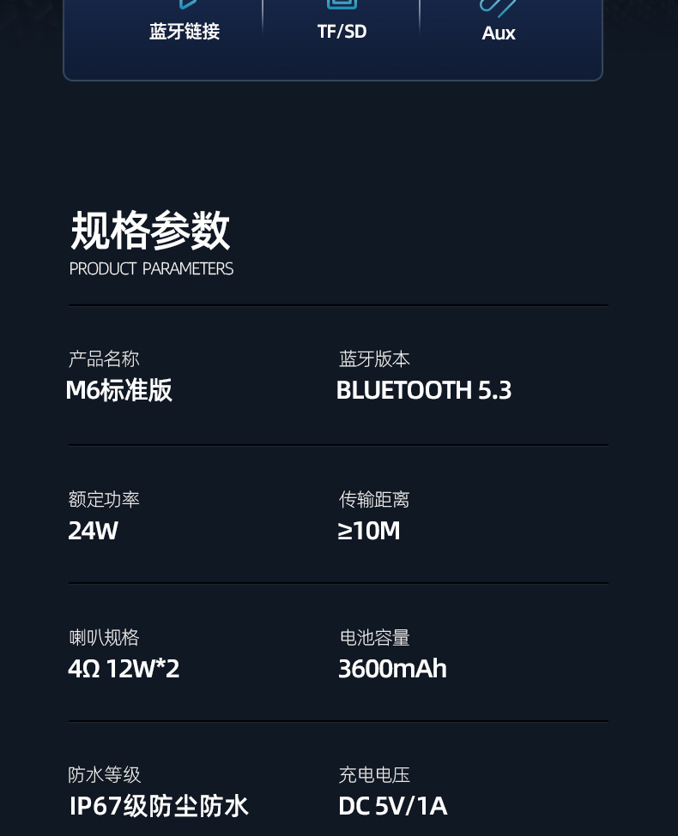Click the 蓝牙版本 label
Screen dimensions: 678x836
(374, 359)
